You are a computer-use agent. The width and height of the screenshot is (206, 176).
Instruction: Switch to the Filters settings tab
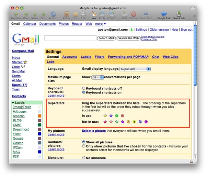(100, 57)
